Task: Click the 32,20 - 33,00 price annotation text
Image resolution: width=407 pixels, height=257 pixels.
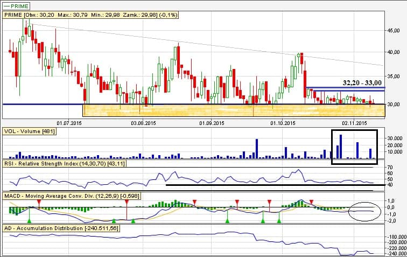Action: (x=362, y=83)
